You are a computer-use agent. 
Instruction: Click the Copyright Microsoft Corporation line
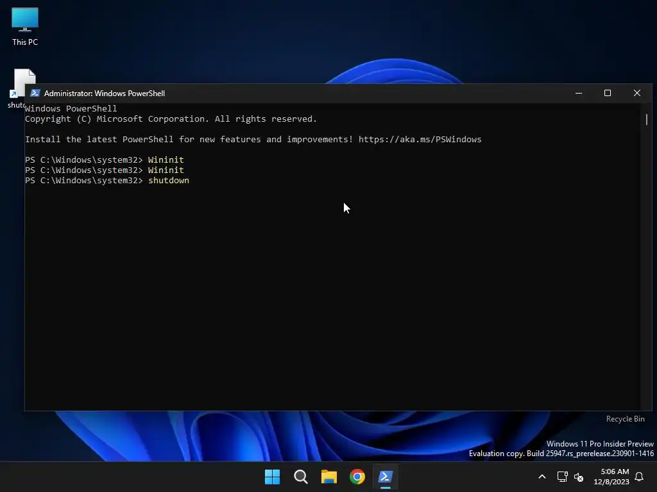171,119
